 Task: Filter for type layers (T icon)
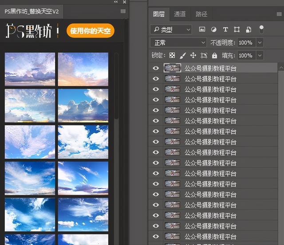tap(225, 29)
